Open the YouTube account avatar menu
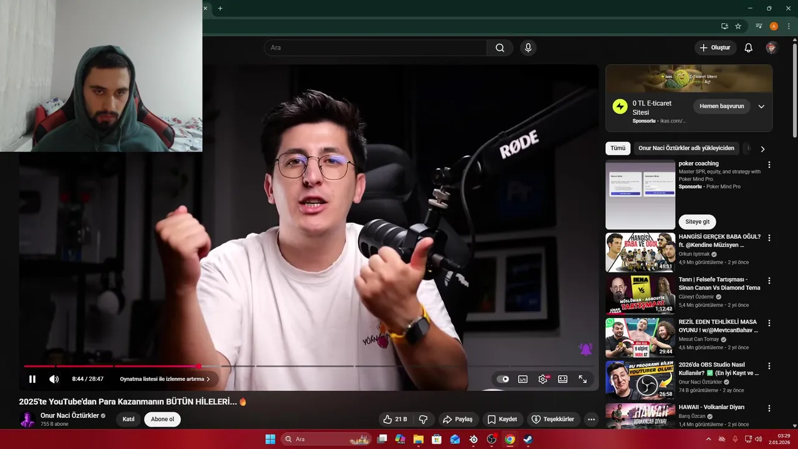 771,47
